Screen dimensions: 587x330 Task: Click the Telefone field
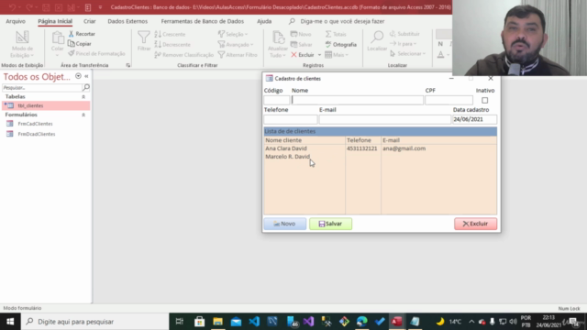(x=291, y=119)
